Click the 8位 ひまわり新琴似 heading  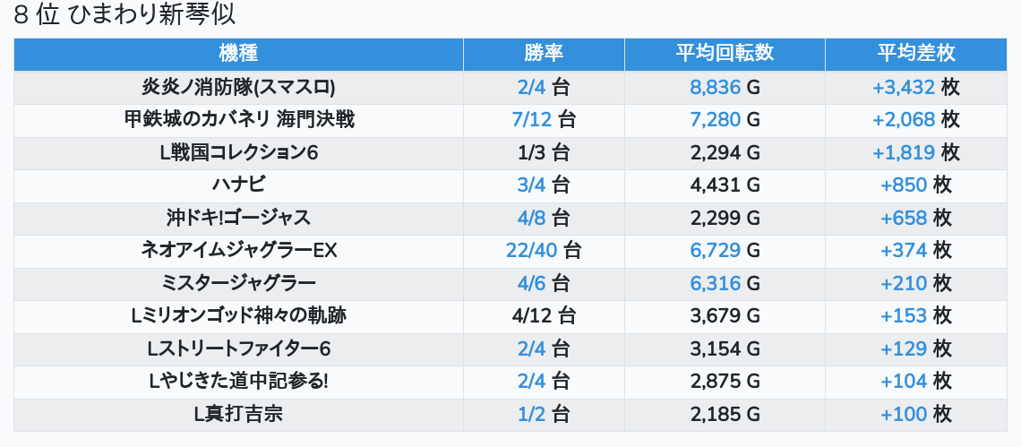(x=124, y=15)
